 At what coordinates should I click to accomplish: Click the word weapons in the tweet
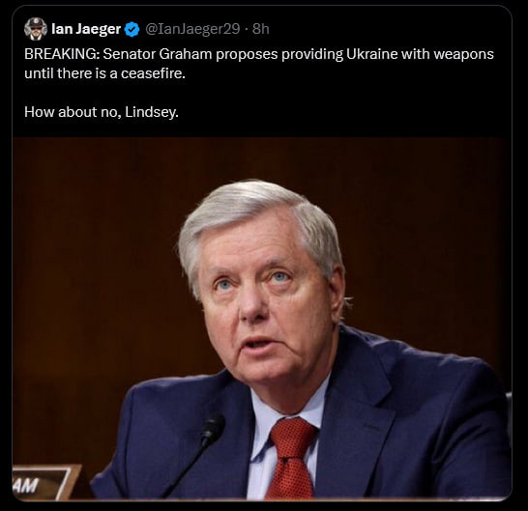coord(463,54)
